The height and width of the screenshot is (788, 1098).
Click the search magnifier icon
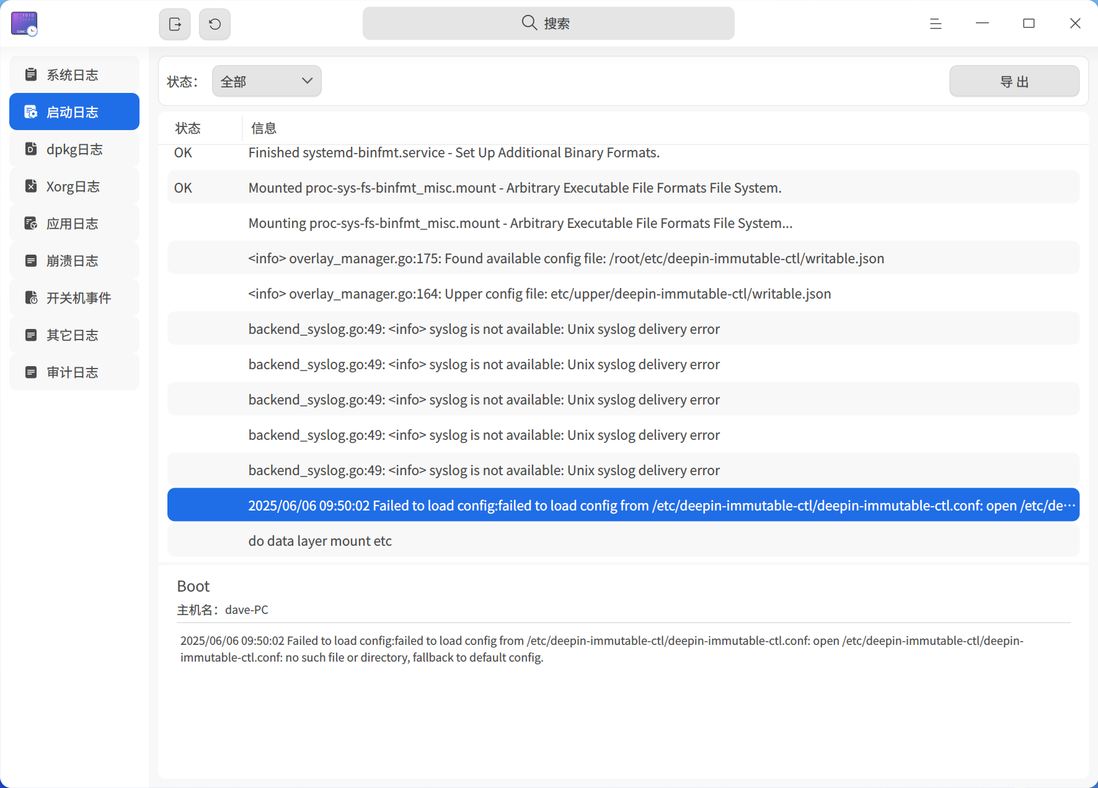(529, 23)
